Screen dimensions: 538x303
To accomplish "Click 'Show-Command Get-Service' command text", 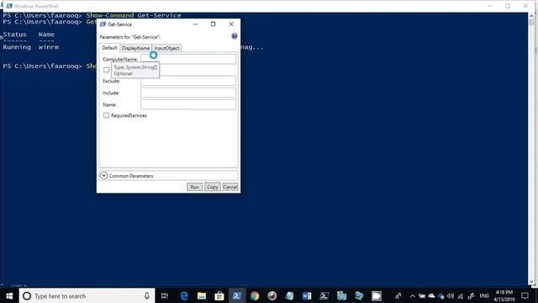I will 134,15.
